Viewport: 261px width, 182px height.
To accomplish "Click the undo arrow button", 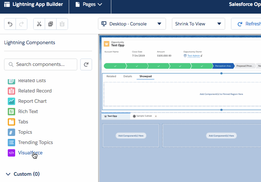I will [x=10, y=24].
